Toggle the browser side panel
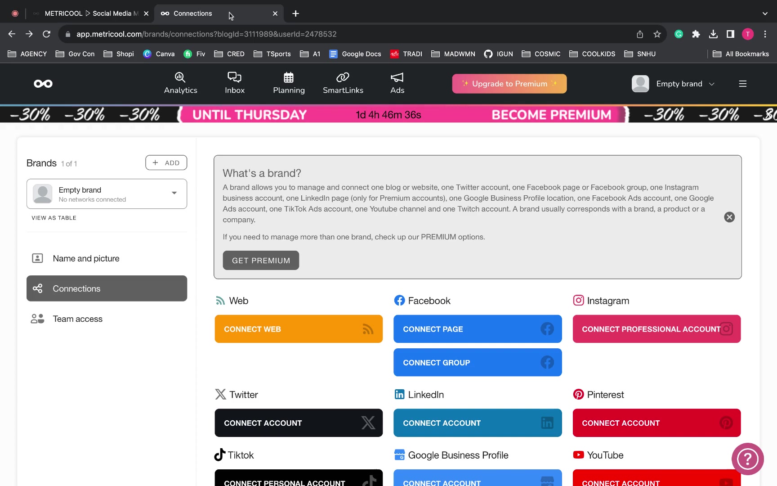The image size is (777, 486). [x=731, y=34]
